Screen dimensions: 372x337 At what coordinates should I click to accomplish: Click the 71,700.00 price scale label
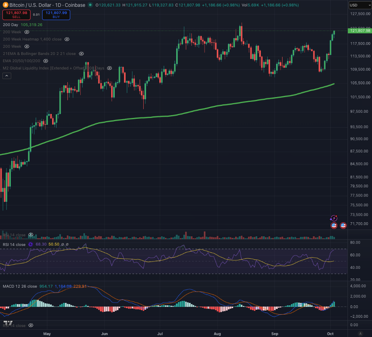[x=359, y=223]
